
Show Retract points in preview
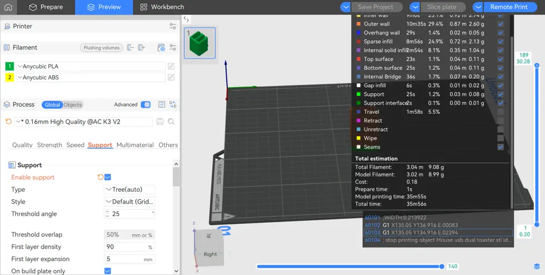pos(500,120)
